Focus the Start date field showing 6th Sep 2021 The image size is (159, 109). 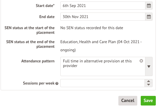coord(103,6)
